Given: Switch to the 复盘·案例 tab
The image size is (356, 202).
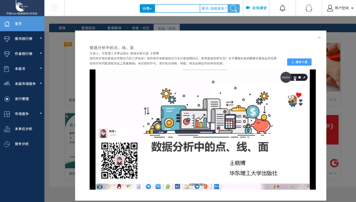Looking at the screenshot, I should [x=167, y=28].
